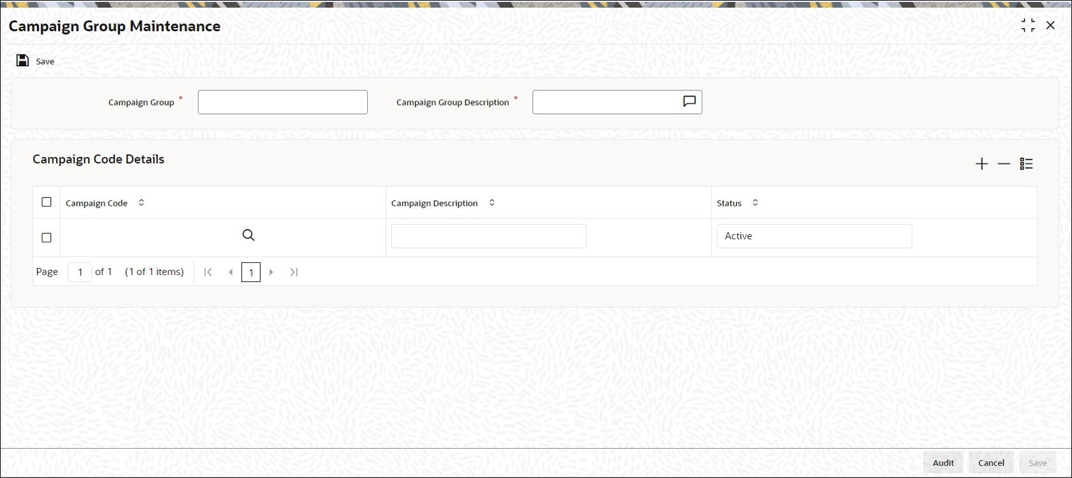
Task: Go to the first page arrow
Action: click(x=208, y=272)
